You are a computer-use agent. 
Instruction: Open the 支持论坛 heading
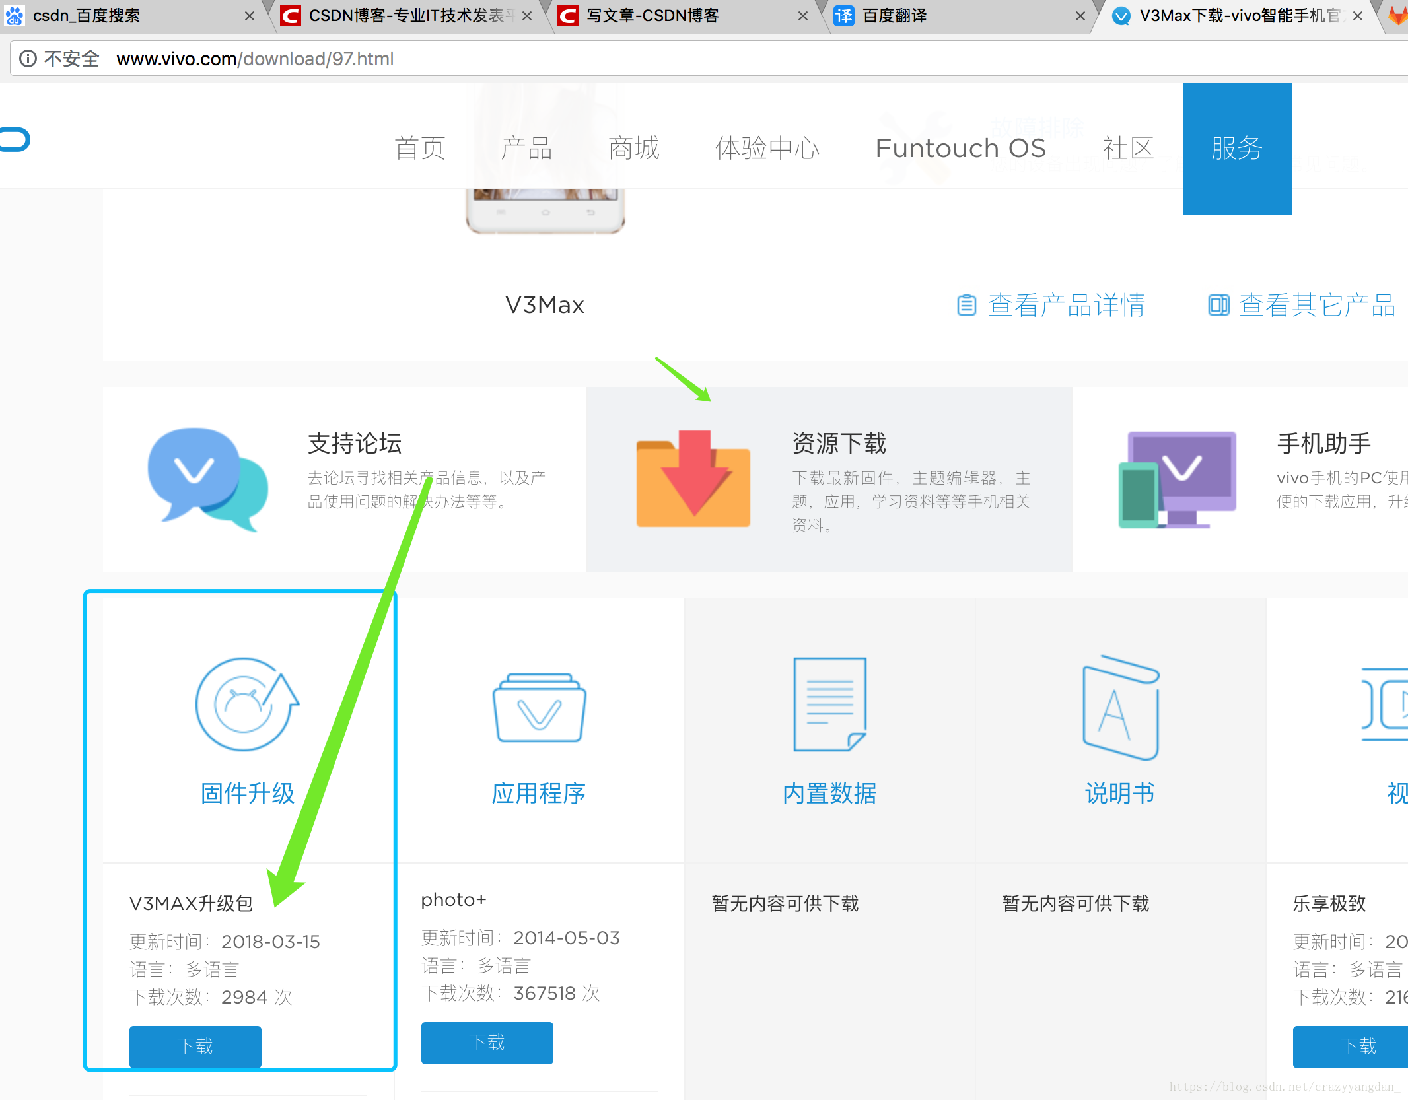click(x=355, y=444)
